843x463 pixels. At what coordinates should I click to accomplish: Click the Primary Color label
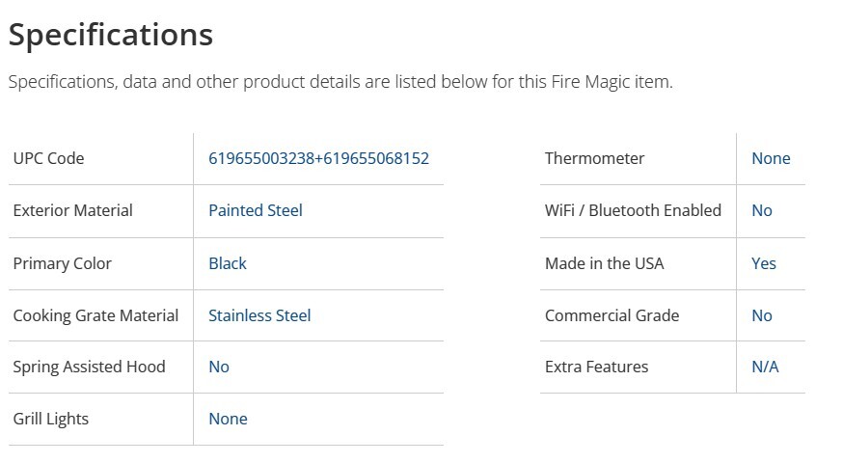pyautogui.click(x=62, y=263)
